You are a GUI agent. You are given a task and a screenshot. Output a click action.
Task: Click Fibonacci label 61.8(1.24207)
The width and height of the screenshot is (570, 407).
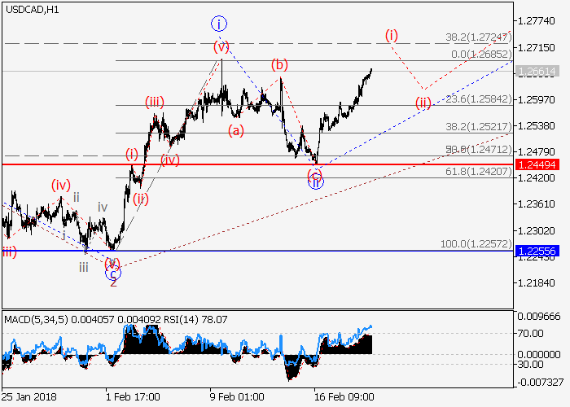(479, 171)
